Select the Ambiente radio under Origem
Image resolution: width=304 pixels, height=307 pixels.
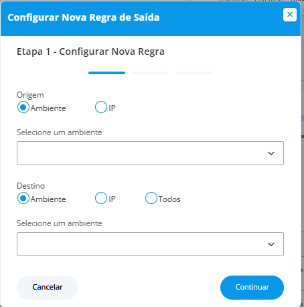pos(23,107)
